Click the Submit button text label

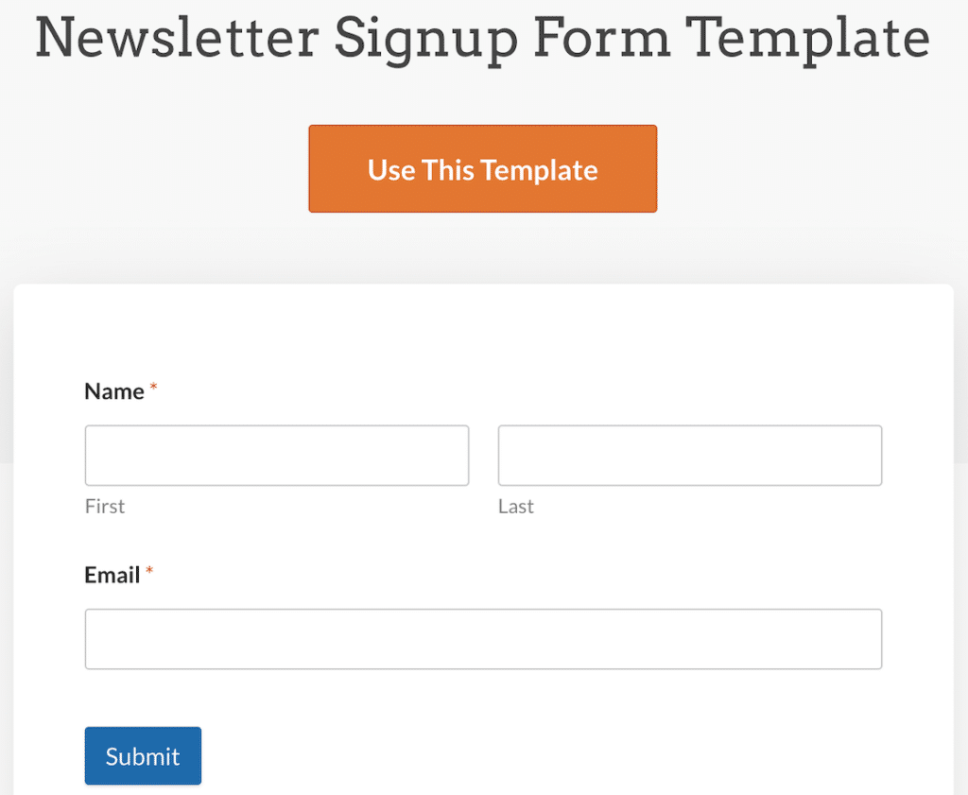[x=143, y=755]
